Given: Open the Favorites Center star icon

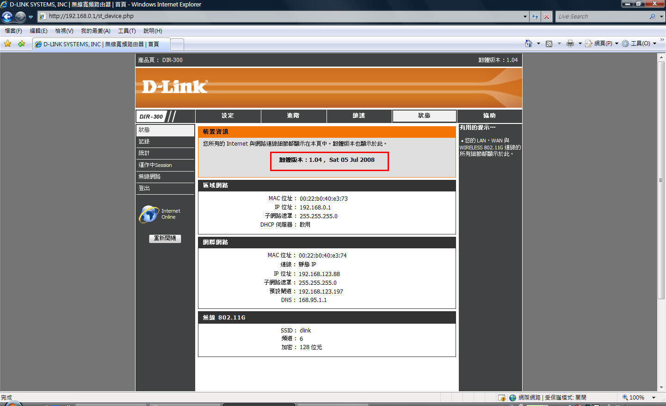Looking at the screenshot, I should [x=8, y=43].
